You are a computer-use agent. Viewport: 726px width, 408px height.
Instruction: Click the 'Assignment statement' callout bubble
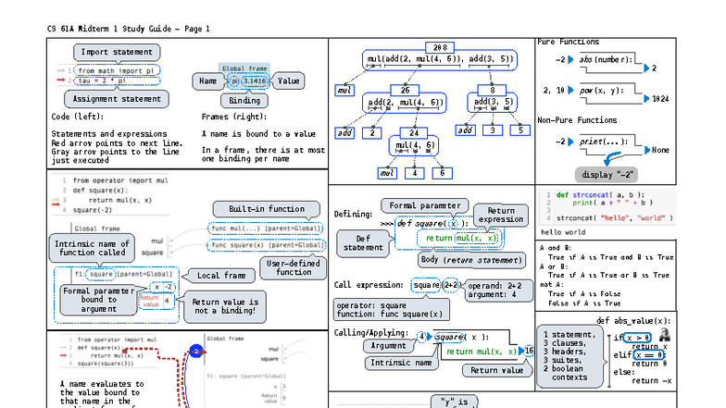(x=117, y=98)
